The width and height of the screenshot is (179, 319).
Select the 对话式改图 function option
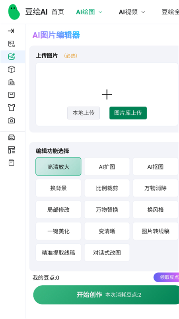107,253
